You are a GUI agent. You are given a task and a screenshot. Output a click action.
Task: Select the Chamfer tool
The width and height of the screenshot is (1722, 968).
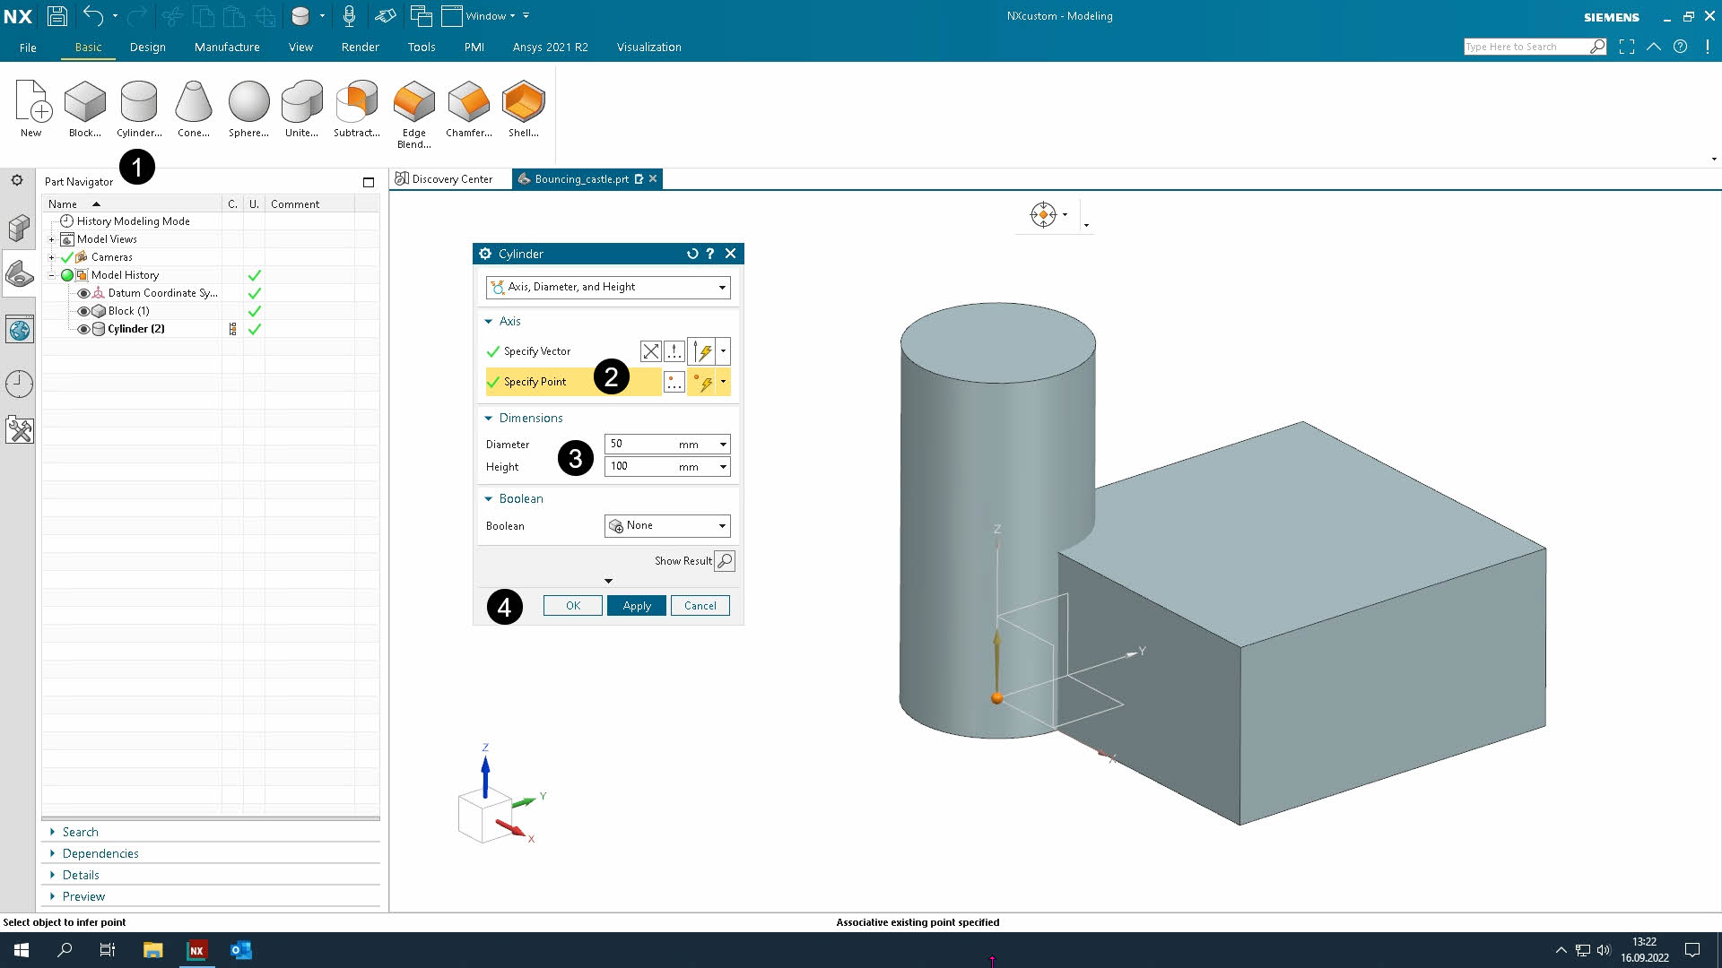tap(468, 102)
